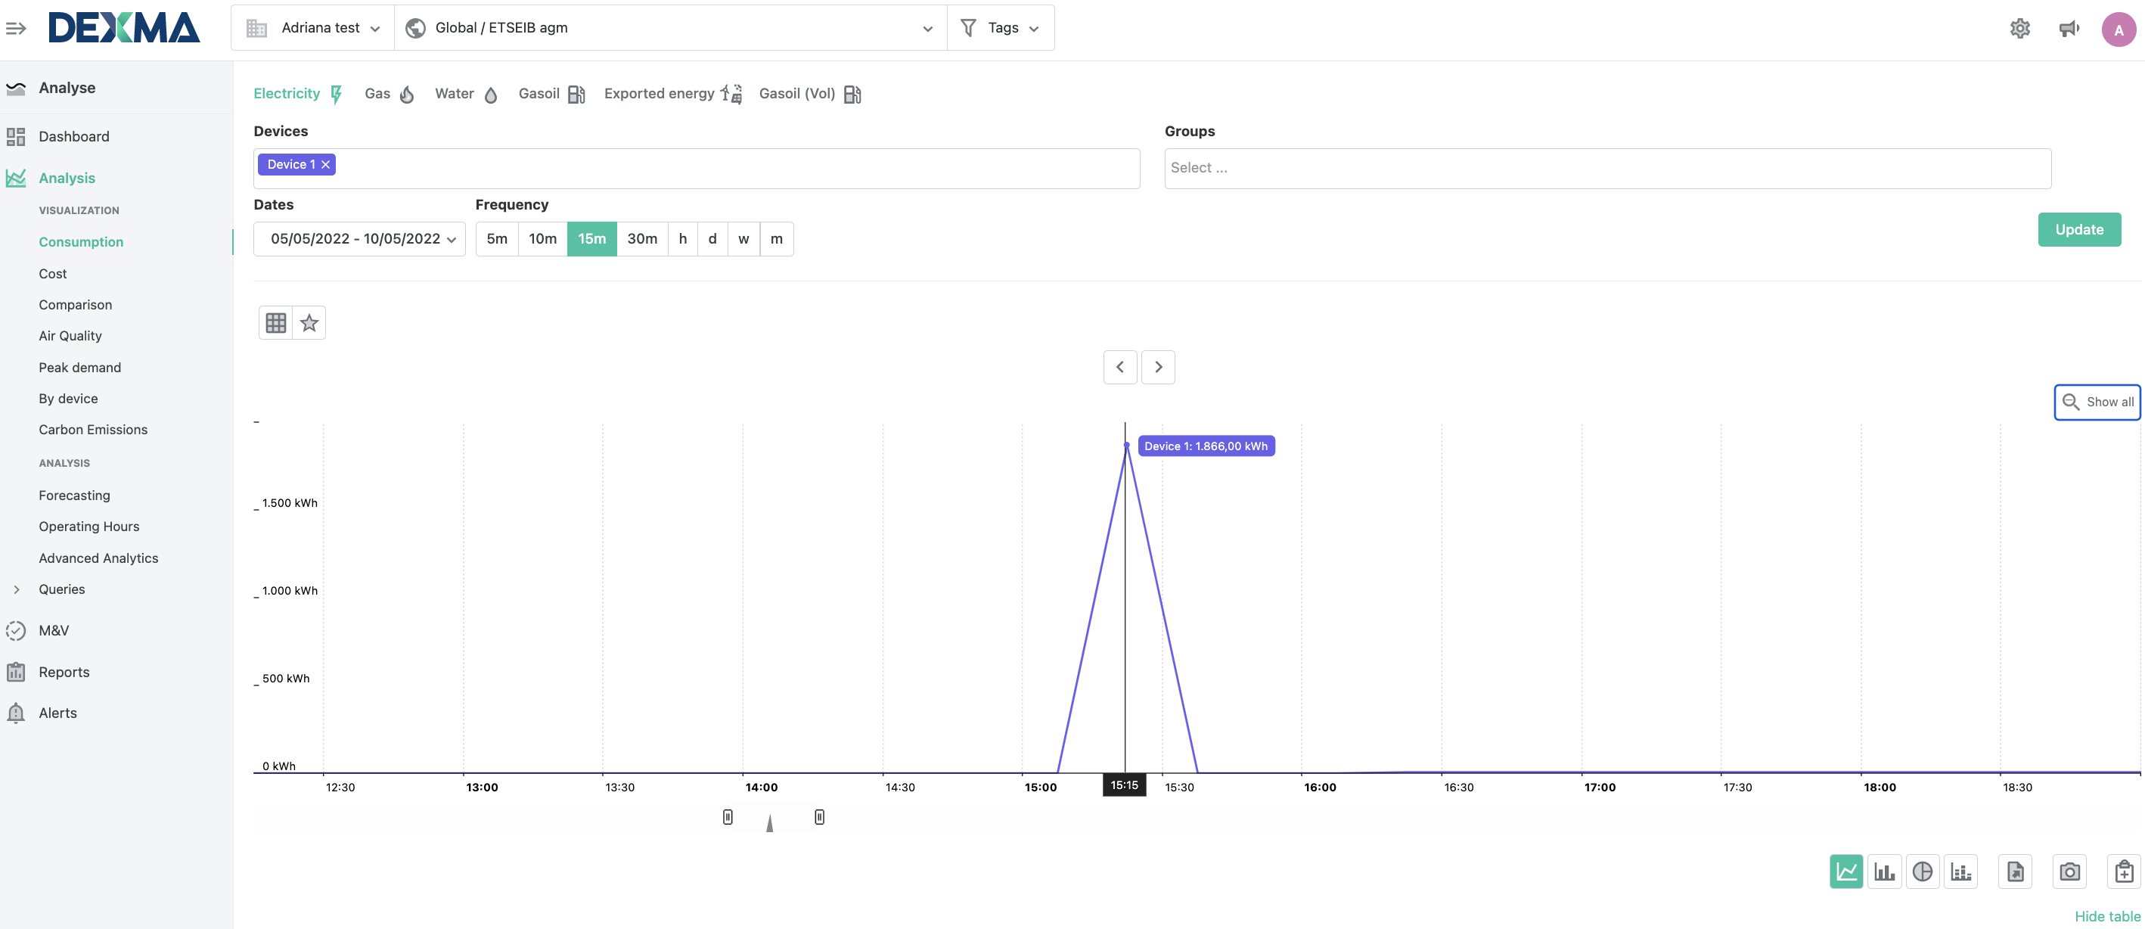Click the Update button
The height and width of the screenshot is (929, 2145).
[x=2078, y=229]
